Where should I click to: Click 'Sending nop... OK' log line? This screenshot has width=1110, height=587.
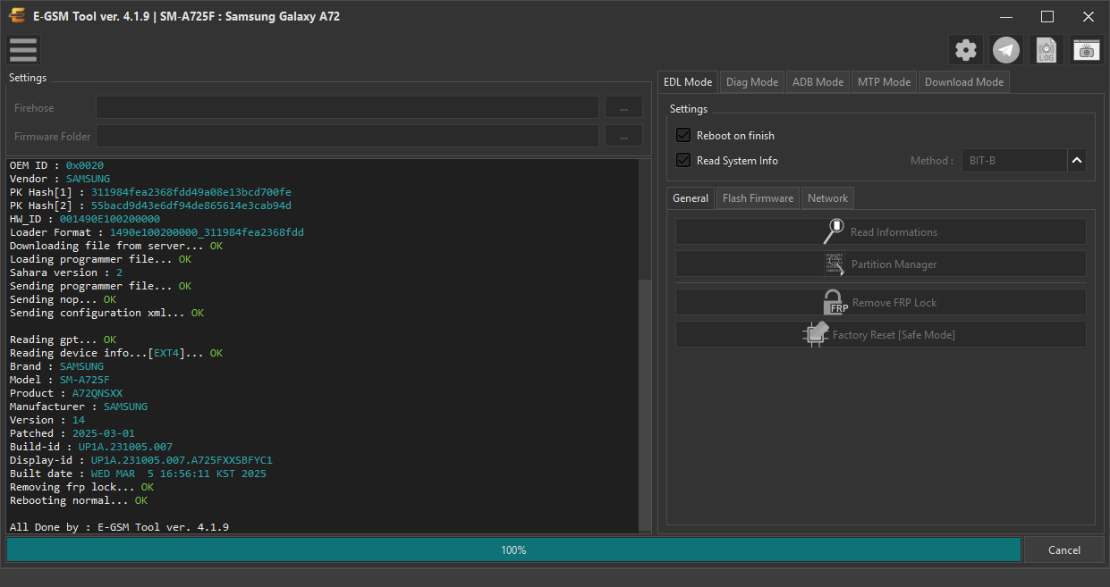coord(63,299)
